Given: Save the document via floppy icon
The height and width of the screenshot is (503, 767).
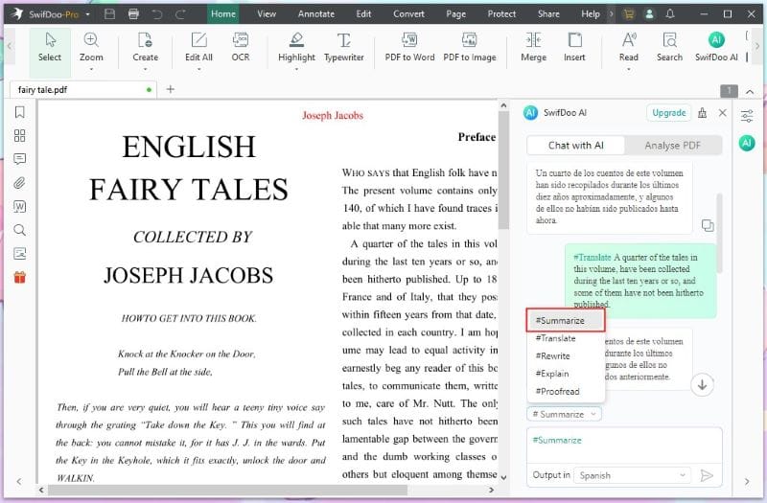Looking at the screenshot, I should click(x=110, y=14).
